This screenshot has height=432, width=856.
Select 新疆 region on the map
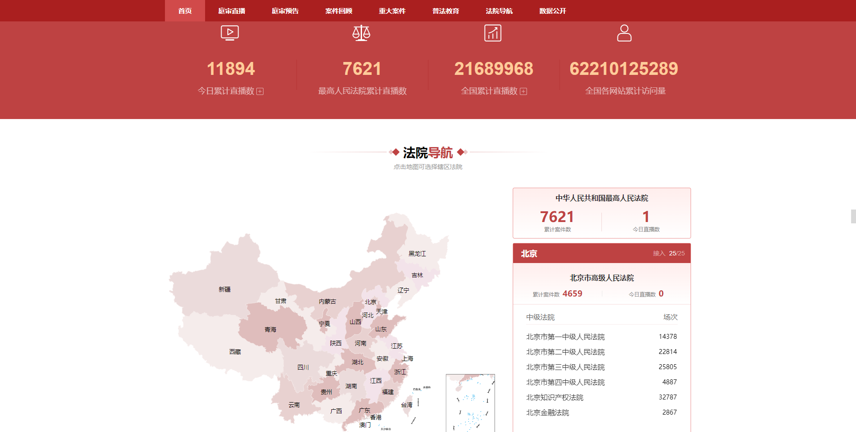[x=225, y=290]
